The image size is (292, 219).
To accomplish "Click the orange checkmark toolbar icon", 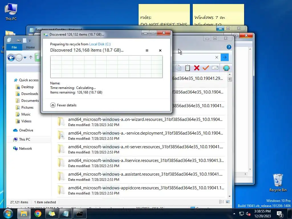I will [x=206, y=68].
